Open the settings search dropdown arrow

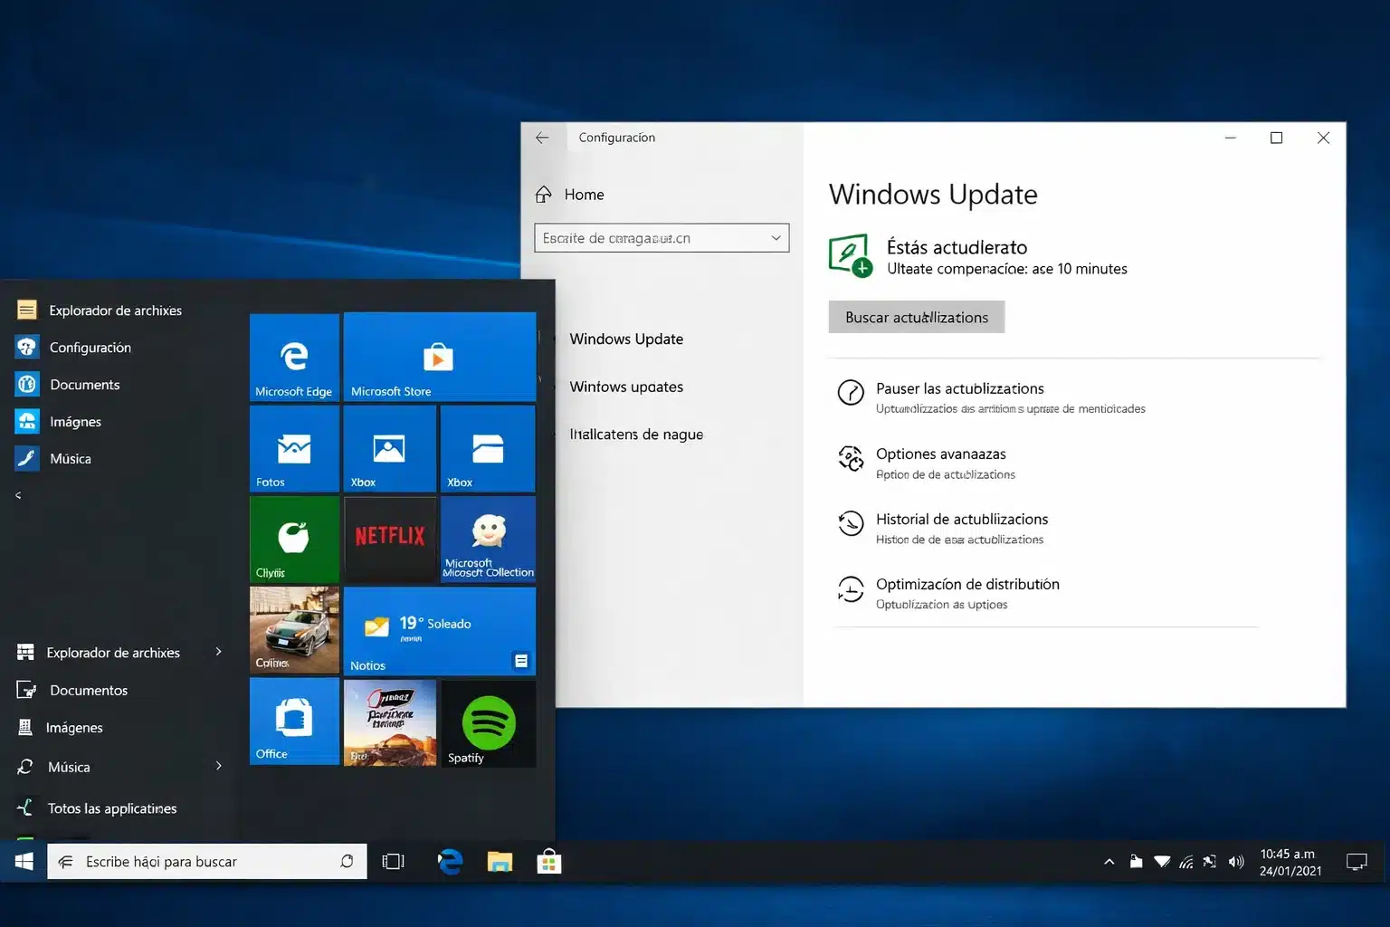pyautogui.click(x=775, y=237)
